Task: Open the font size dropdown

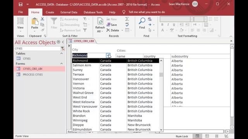Action: [x=205, y=19]
